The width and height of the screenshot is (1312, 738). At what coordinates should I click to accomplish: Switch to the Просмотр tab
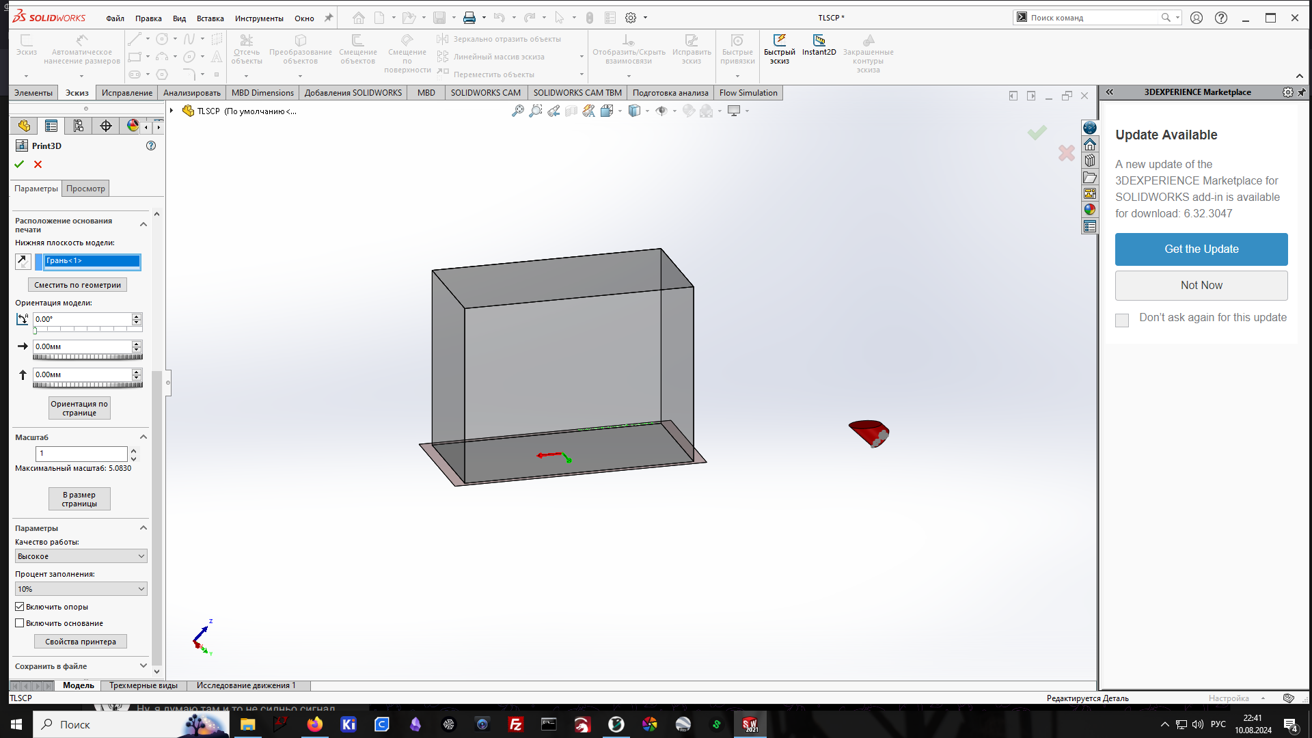pyautogui.click(x=85, y=189)
